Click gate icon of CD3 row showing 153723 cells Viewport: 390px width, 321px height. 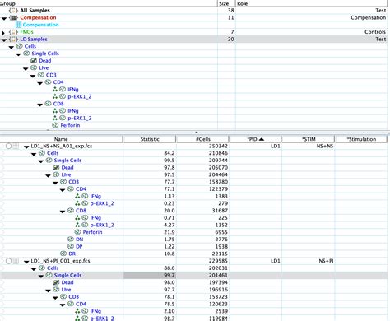(x=63, y=296)
